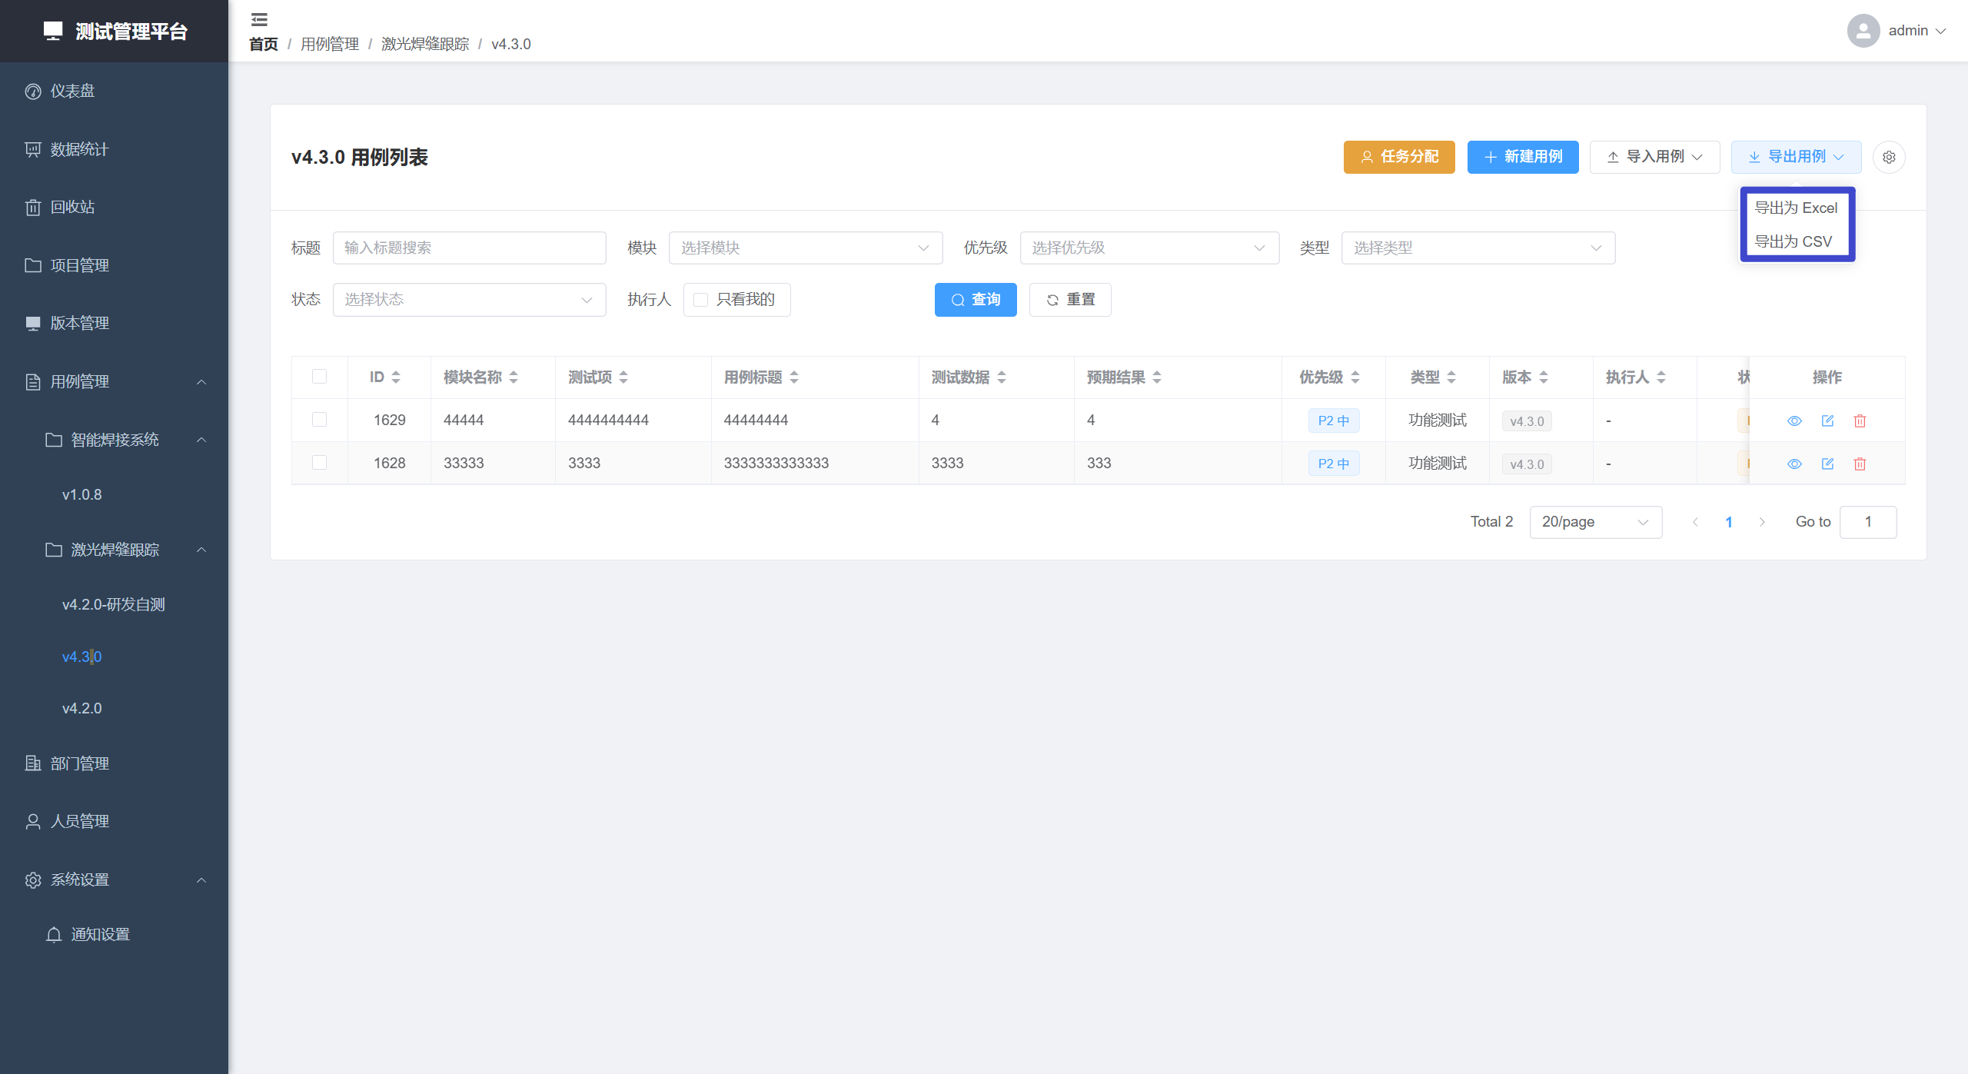The width and height of the screenshot is (1968, 1074).
Task: Click the P2 中 priority tag in row 1629
Action: [x=1333, y=421]
